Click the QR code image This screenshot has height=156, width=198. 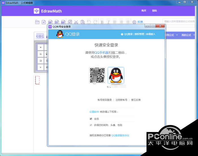coord(97,75)
